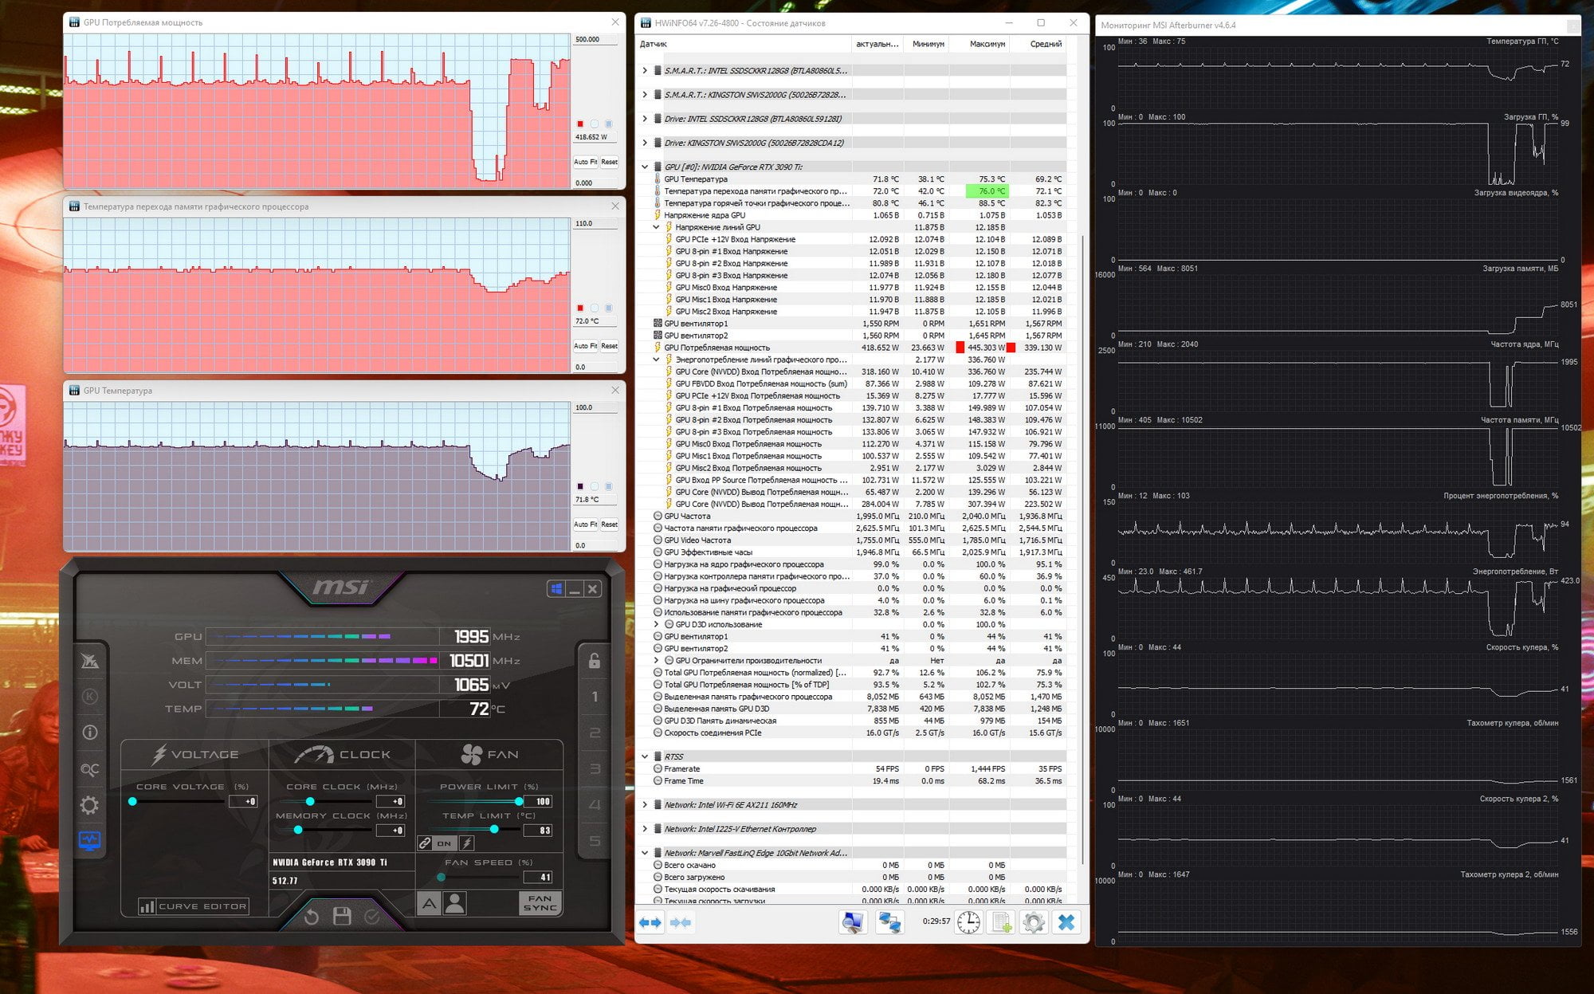Open the HWiNFO sensor settings gear icon
1594x994 pixels.
tap(1033, 922)
